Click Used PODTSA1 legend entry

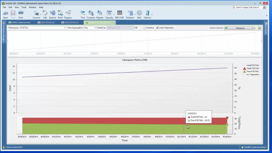(x=251, y=65)
